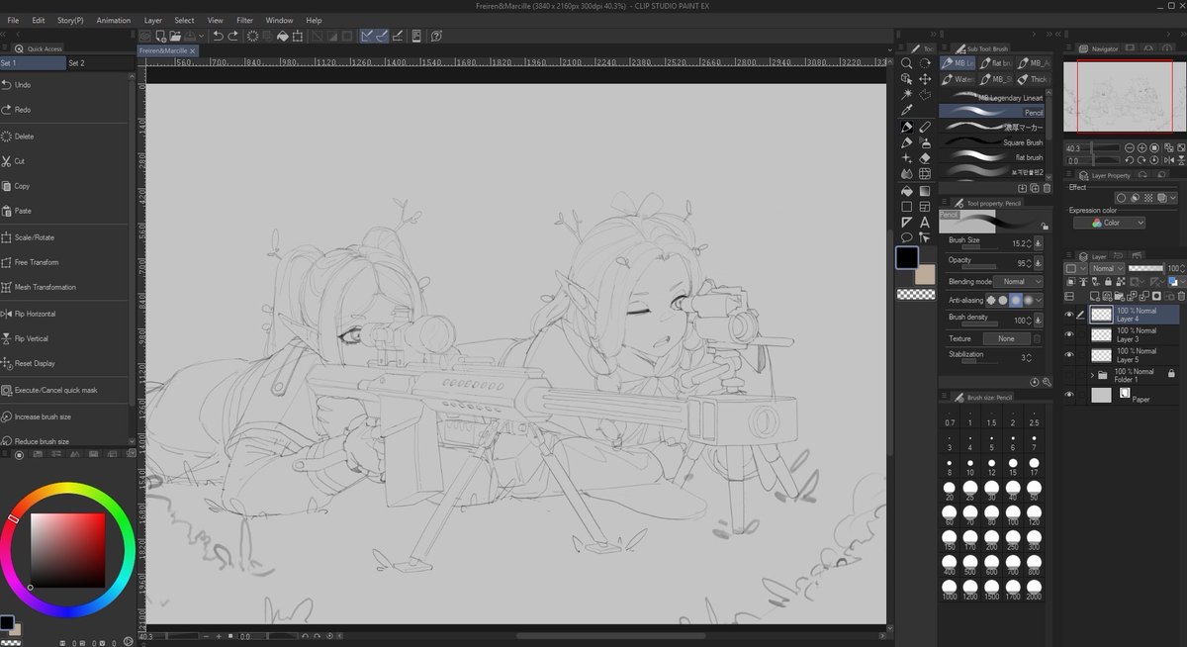The height and width of the screenshot is (647, 1187).
Task: Select the Pen tool in tool palette
Action: click(906, 127)
